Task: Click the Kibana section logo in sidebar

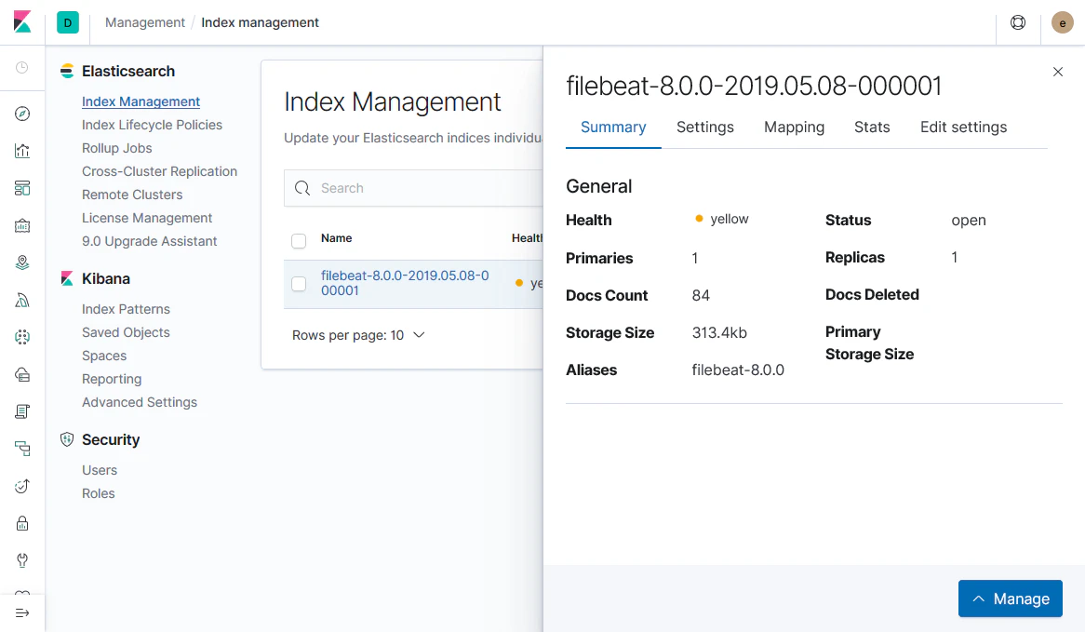Action: click(67, 279)
